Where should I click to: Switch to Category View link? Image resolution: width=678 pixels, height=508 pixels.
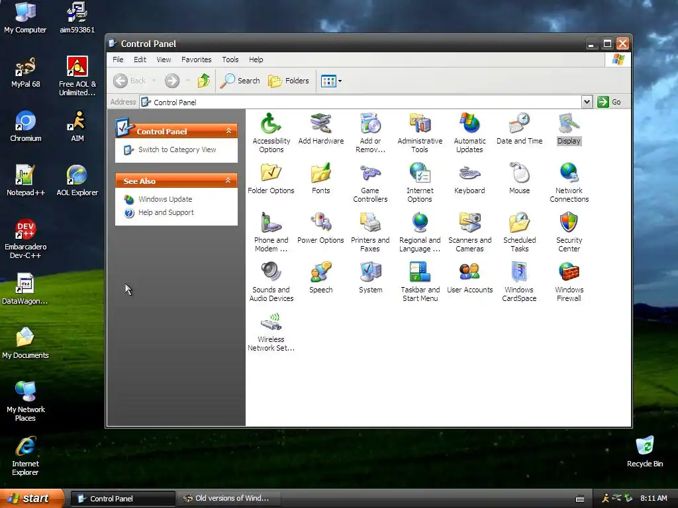coord(177,149)
